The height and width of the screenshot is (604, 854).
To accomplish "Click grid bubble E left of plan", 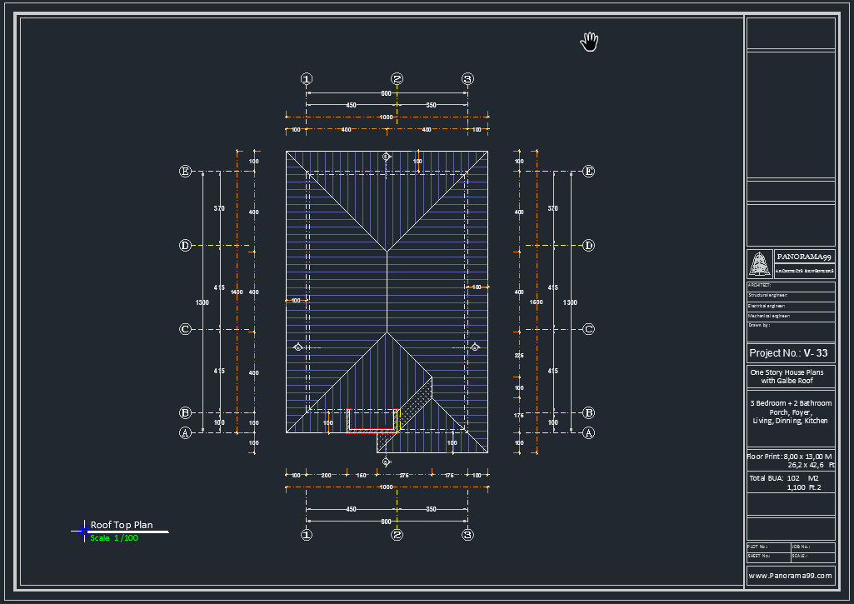I will 185,172.
